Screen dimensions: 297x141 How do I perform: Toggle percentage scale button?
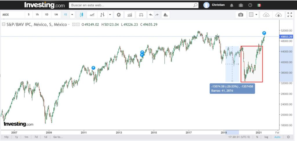click(257, 137)
